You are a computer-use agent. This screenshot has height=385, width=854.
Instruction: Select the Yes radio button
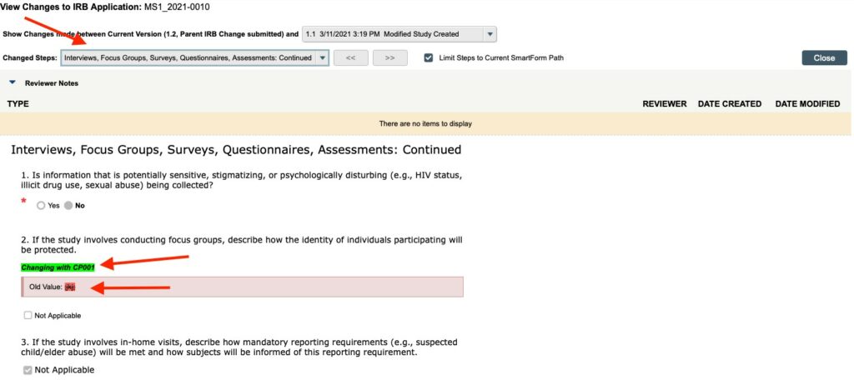tap(42, 205)
